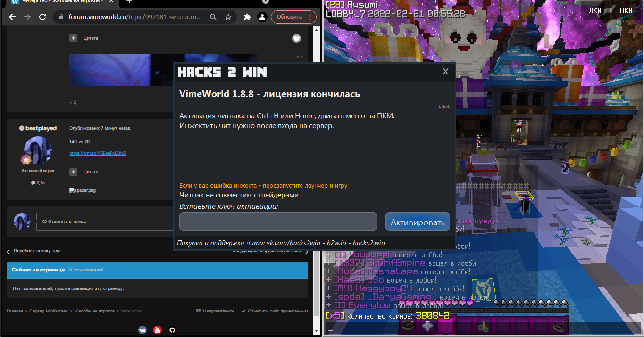Click the padlock site info icon
This screenshot has width=644, height=337.
coord(61,17)
